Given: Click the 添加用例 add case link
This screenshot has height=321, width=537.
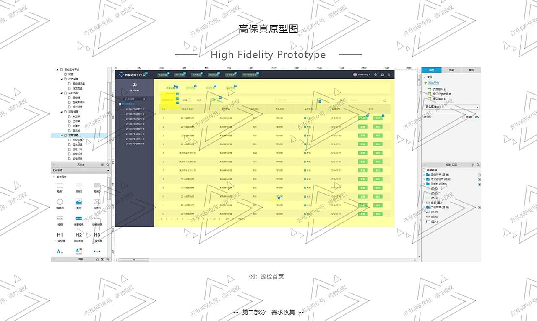Looking at the screenshot, I should [433, 83].
